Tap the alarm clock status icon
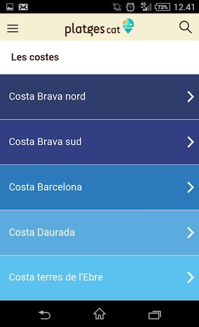 tap(130, 7)
